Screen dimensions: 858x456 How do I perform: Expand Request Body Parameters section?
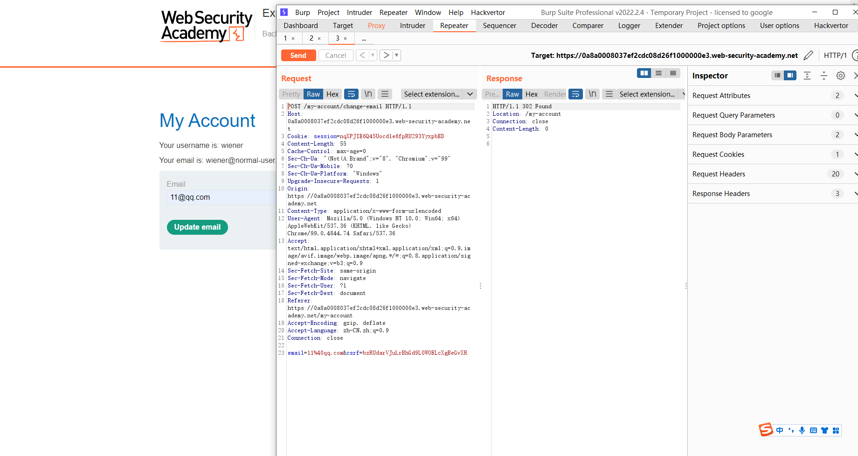[x=773, y=135]
